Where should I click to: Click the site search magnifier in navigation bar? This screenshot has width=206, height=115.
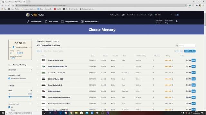click(177, 21)
